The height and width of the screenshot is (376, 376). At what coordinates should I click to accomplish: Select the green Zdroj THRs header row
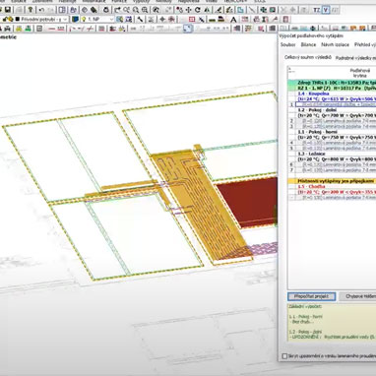click(332, 83)
